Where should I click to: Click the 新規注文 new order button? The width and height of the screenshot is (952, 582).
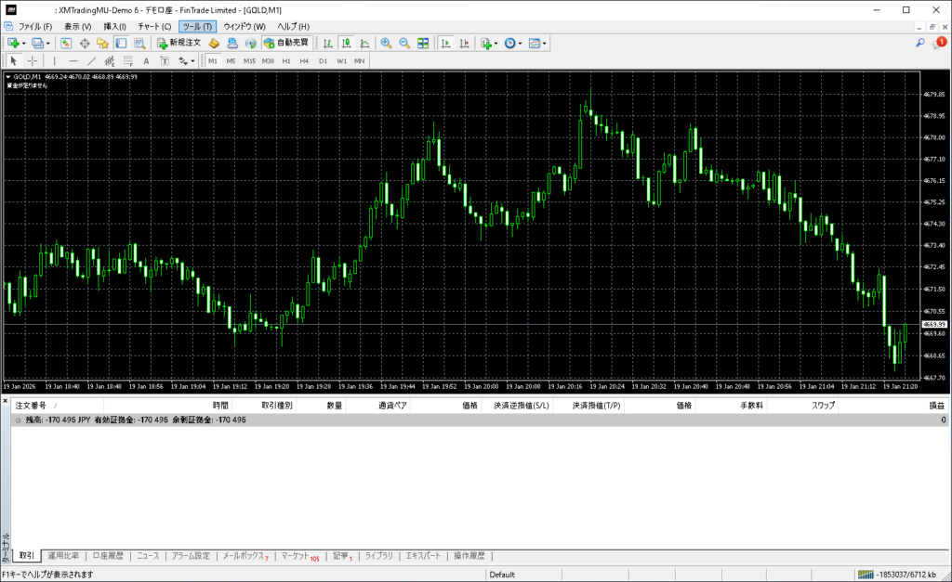coord(178,43)
